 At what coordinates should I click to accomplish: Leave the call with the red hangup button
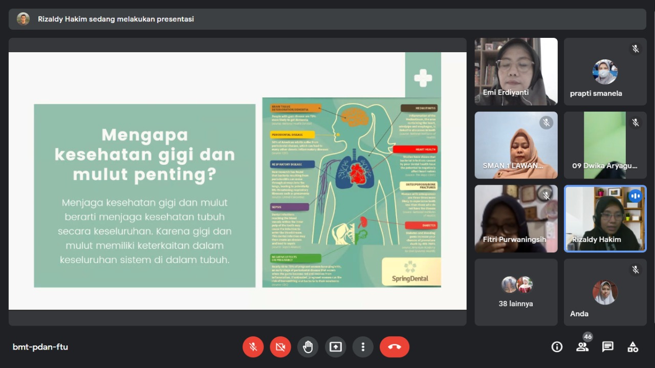[394, 347]
